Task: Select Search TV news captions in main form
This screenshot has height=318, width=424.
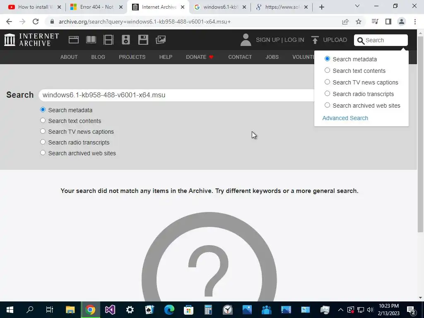Action: [x=43, y=131]
